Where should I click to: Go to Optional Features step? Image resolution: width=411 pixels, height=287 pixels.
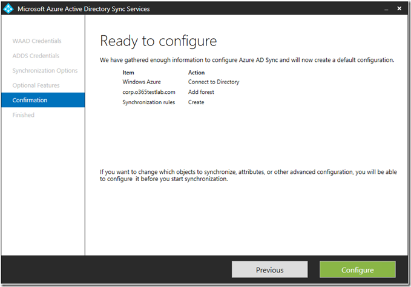[36, 85]
